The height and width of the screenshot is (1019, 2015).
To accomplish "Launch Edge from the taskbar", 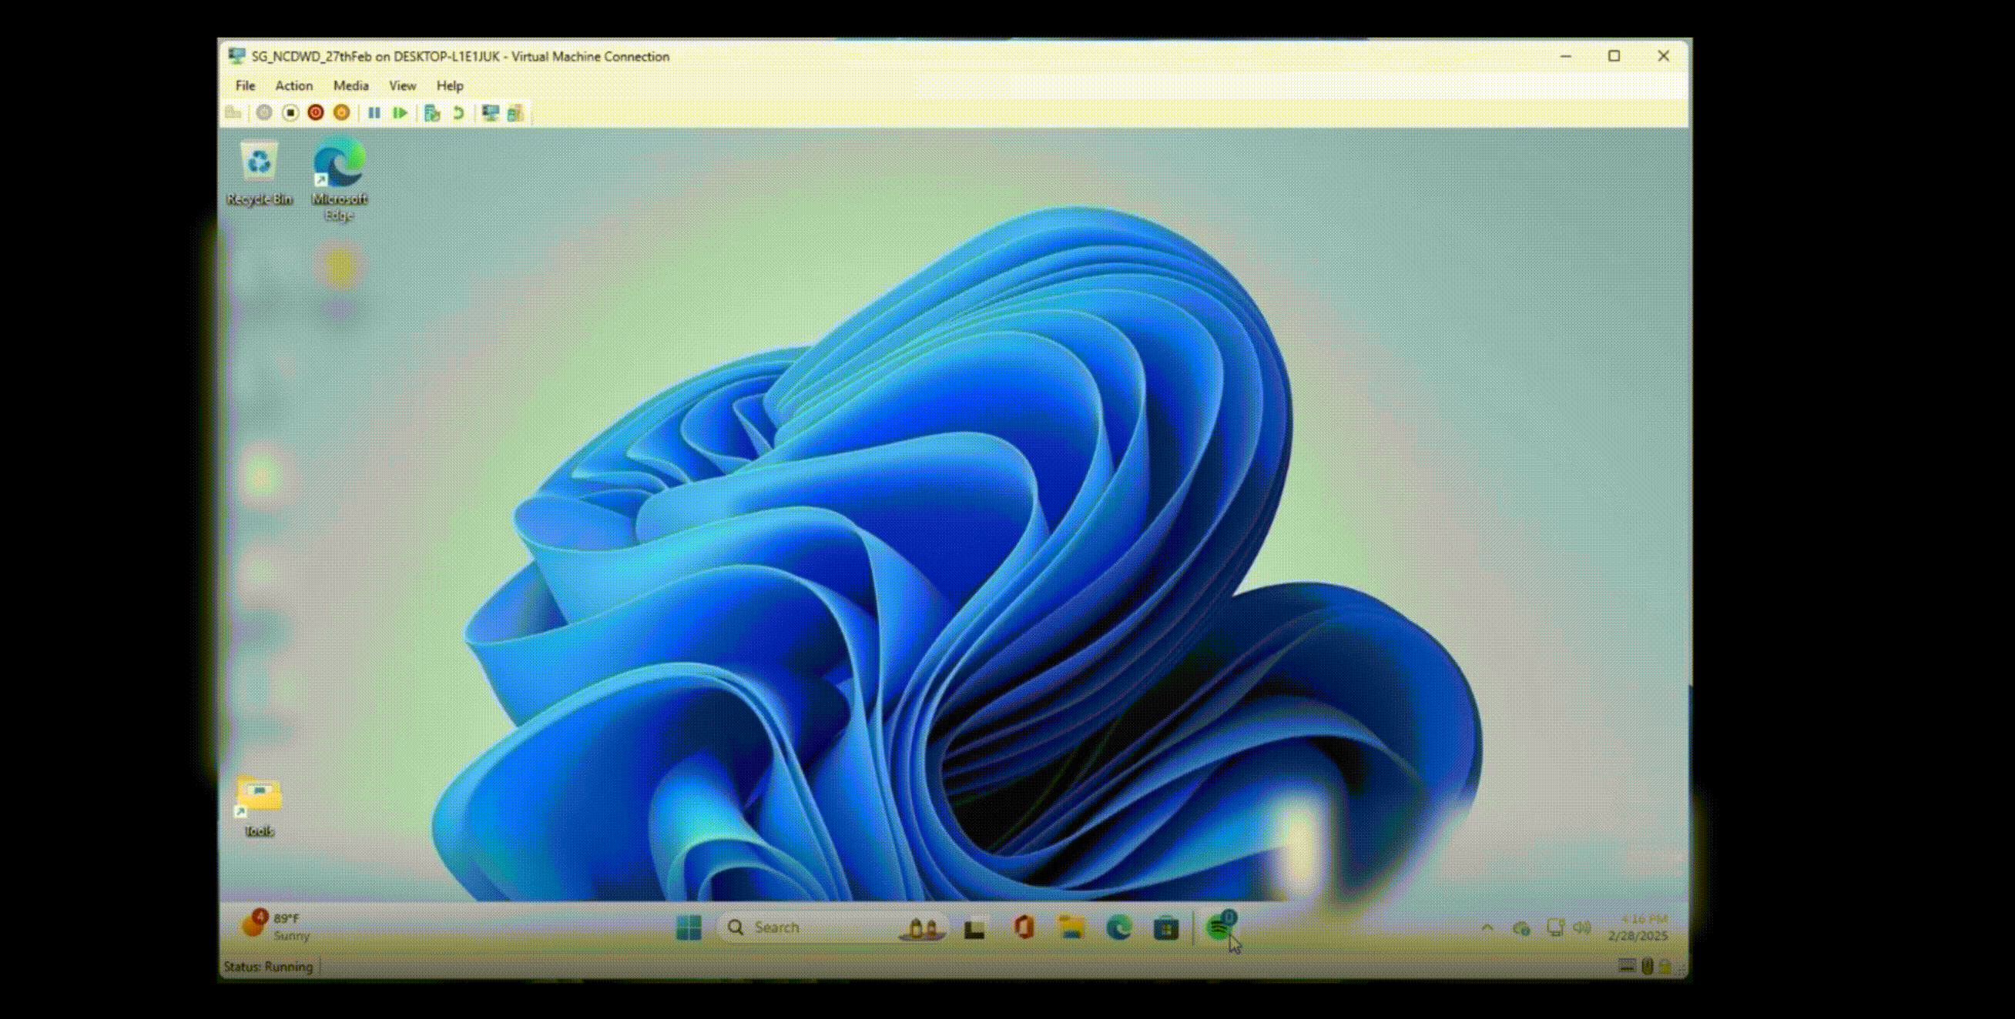I will [1118, 927].
